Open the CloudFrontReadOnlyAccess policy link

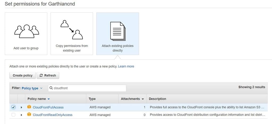pos(53,115)
